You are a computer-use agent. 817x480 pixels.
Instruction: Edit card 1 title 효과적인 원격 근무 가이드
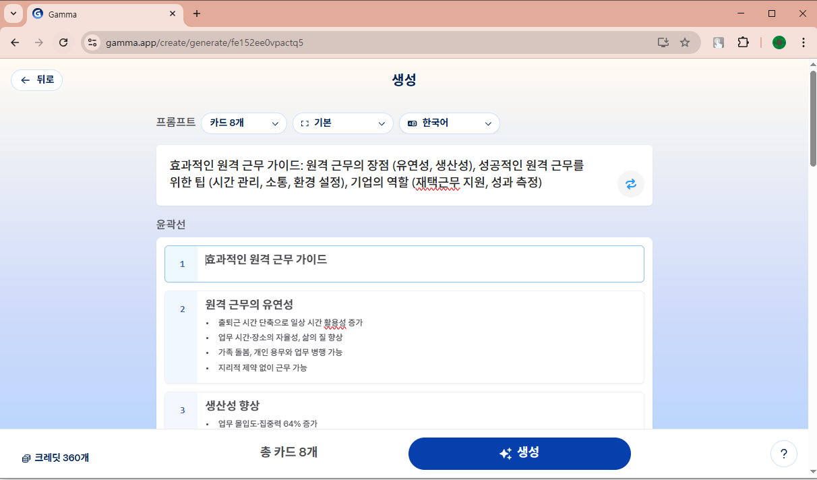266,260
